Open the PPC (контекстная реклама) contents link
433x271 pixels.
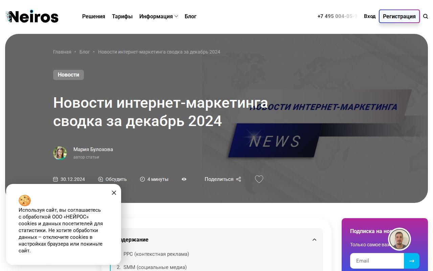tap(156, 254)
